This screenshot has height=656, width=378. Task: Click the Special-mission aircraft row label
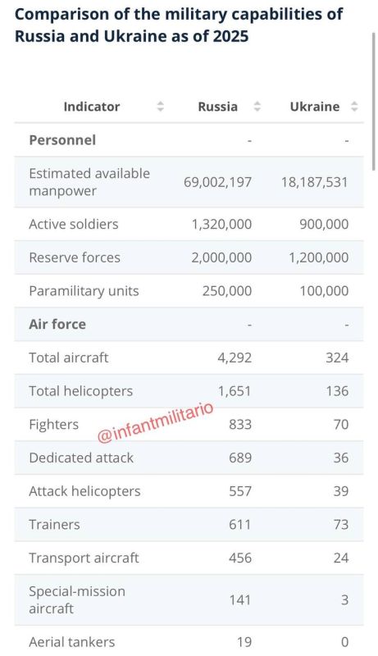click(77, 600)
